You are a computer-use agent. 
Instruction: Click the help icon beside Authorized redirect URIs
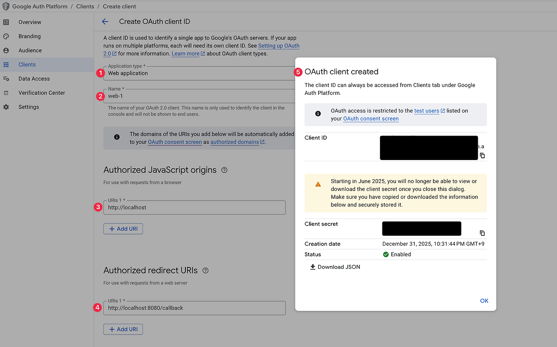click(205, 270)
